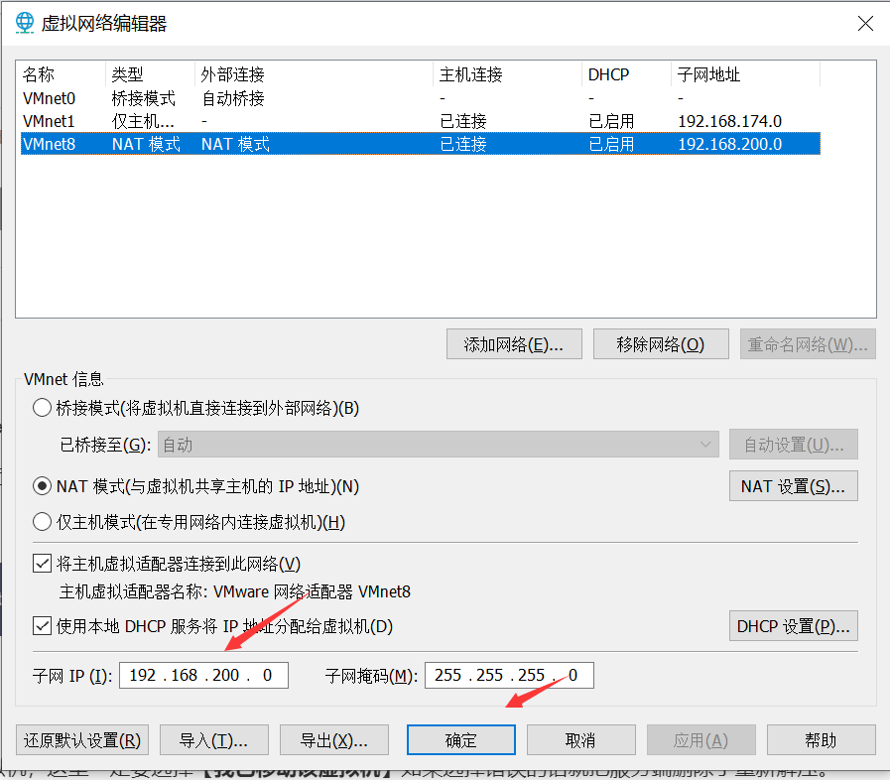890x780 pixels.
Task: Click the 子网掩码 input field
Action: click(509, 675)
